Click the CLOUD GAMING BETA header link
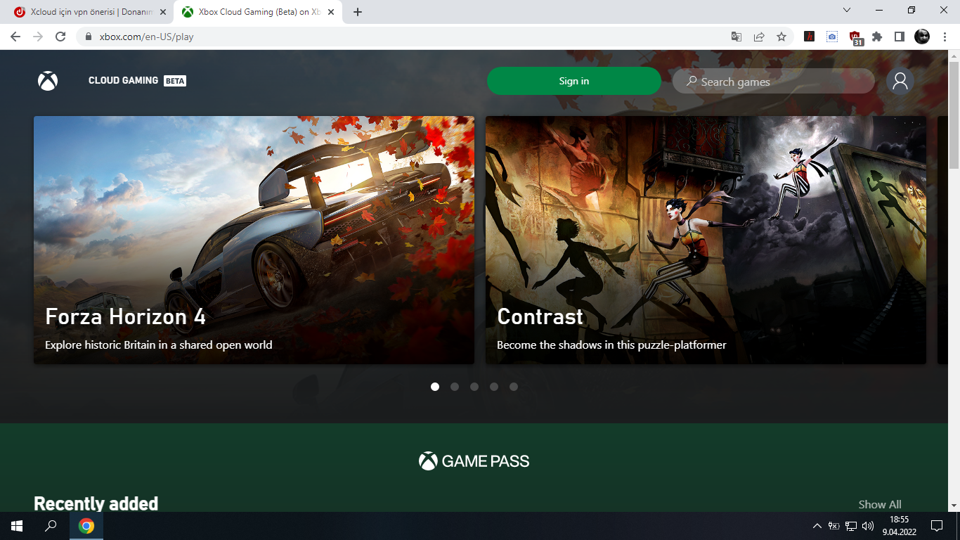960x540 pixels. pos(137,81)
